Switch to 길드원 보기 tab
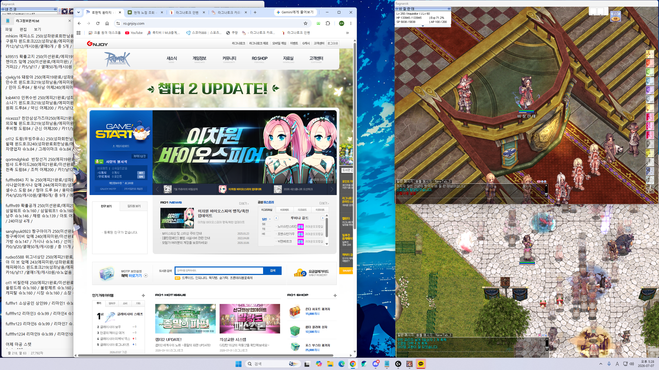Screen dimensions: 659x370 (134, 206)
